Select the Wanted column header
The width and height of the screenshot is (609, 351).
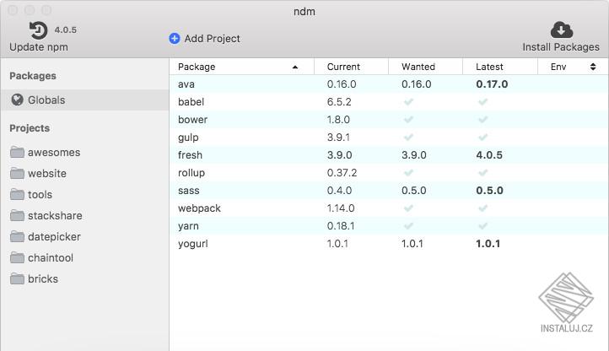[x=418, y=67]
